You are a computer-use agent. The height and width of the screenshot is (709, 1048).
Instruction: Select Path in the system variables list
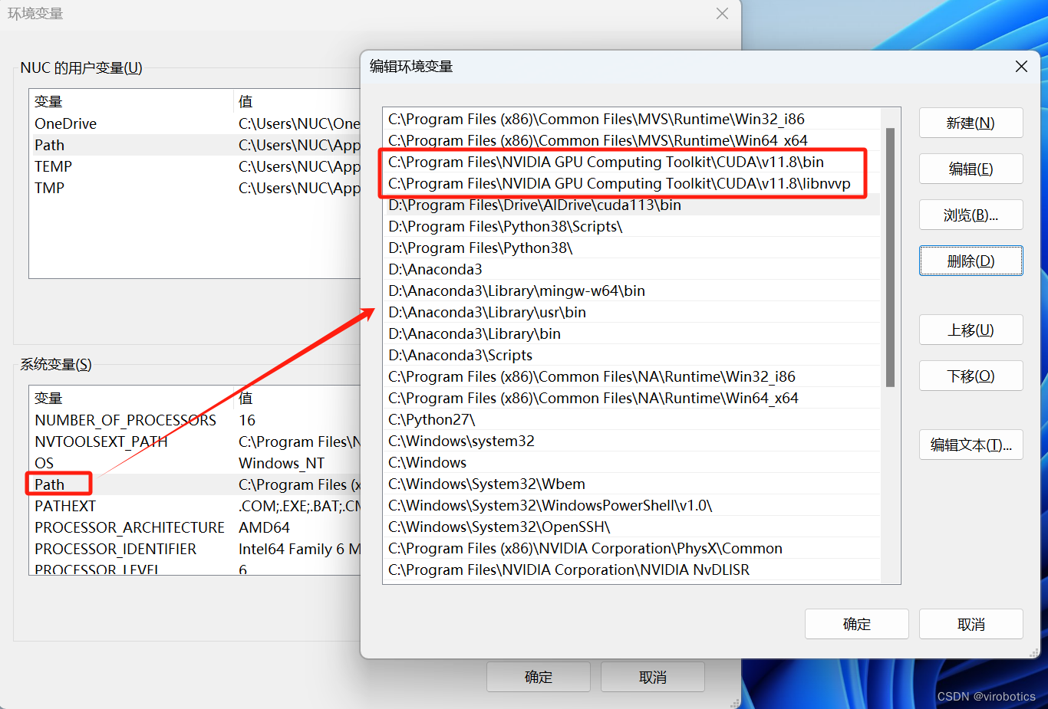pyautogui.click(x=195, y=484)
